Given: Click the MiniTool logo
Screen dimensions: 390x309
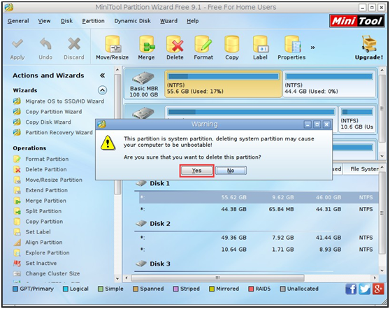Looking at the screenshot, I should [357, 21].
